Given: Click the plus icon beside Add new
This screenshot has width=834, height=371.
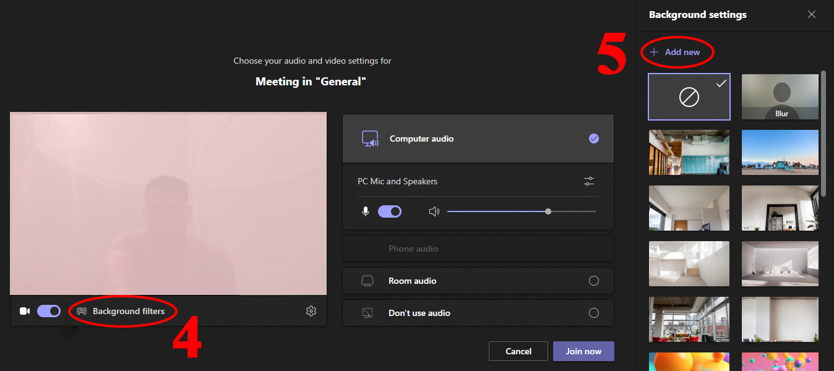Looking at the screenshot, I should [654, 52].
